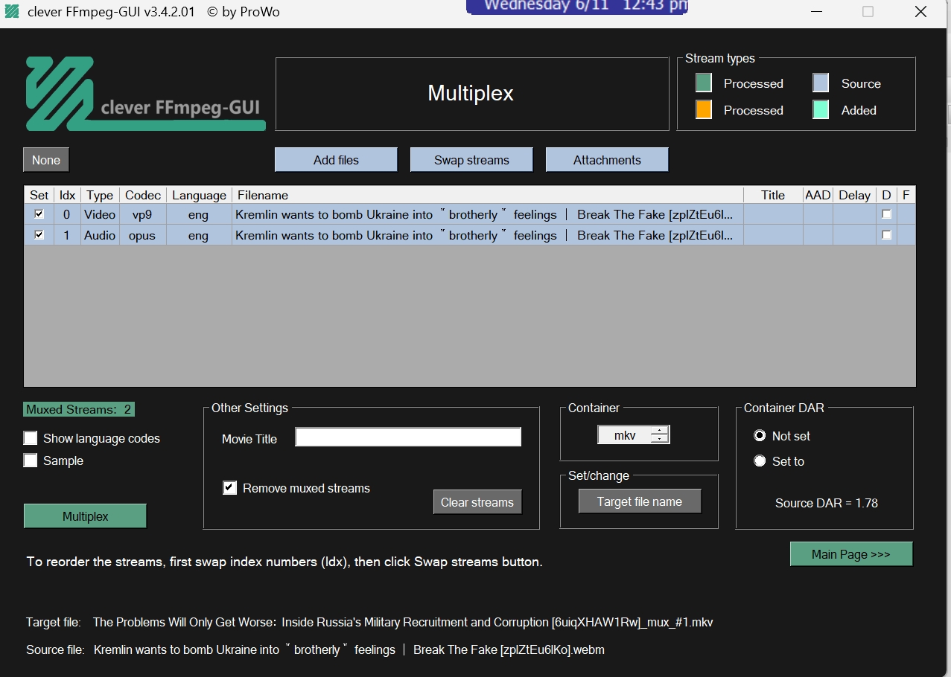Select the Set to radio button
The width and height of the screenshot is (951, 677).
pyautogui.click(x=760, y=461)
